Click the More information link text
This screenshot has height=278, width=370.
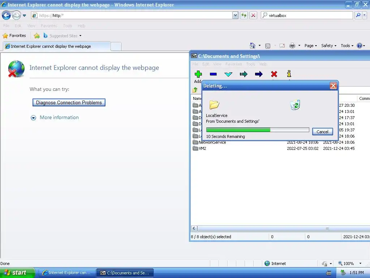point(59,118)
